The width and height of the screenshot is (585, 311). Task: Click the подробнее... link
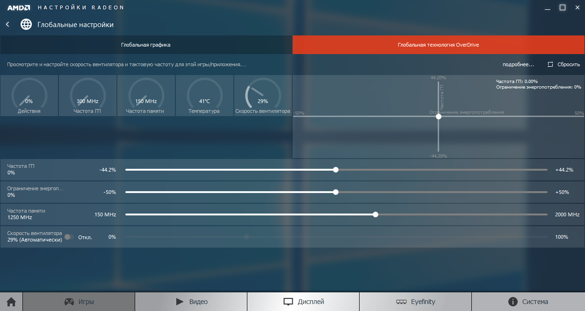click(518, 64)
